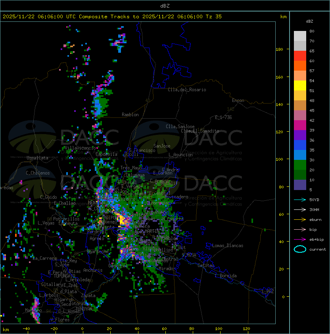Click the 'dBZ' title at window top
Screen dimensions: 330x334
165,6
